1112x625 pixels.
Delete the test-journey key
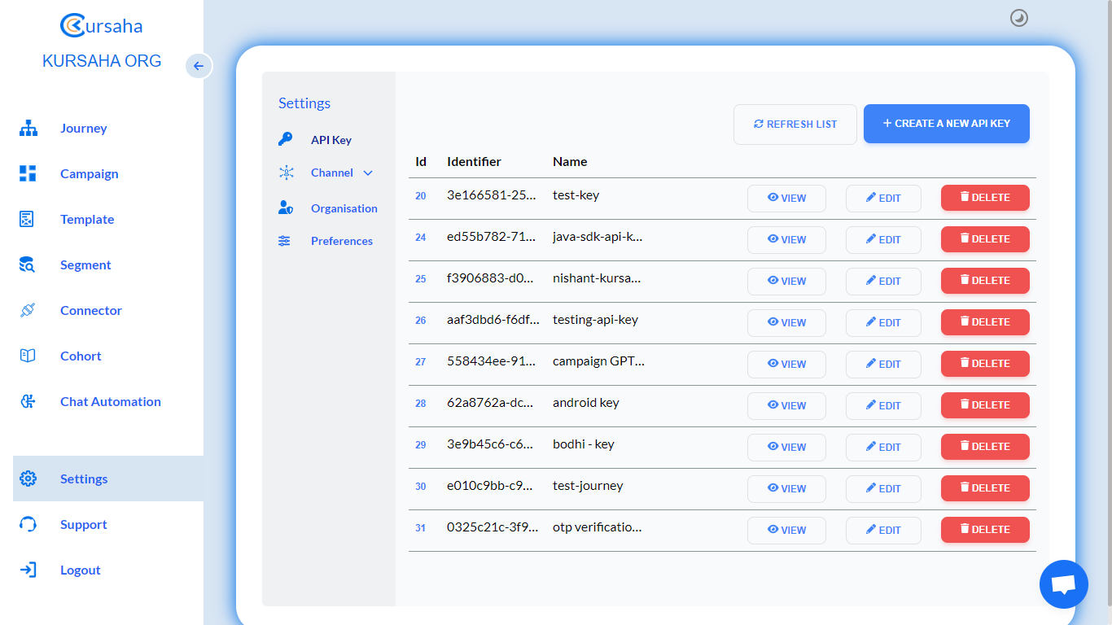985,488
